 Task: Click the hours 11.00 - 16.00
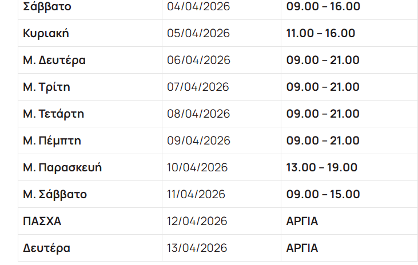[320, 33]
